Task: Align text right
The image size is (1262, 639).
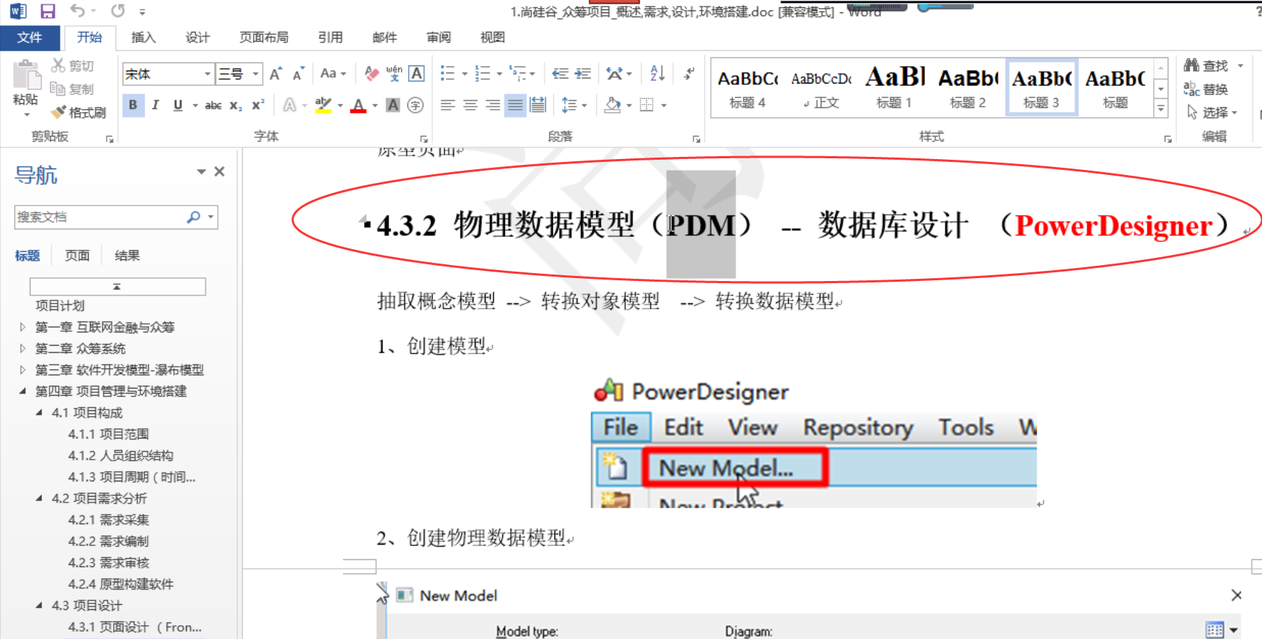Action: tap(493, 105)
